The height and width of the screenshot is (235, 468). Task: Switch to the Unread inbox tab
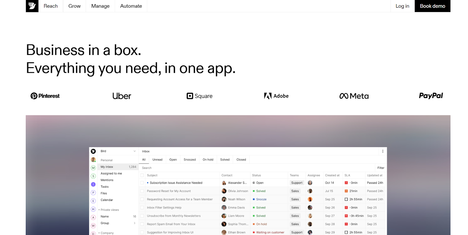pyautogui.click(x=157, y=160)
